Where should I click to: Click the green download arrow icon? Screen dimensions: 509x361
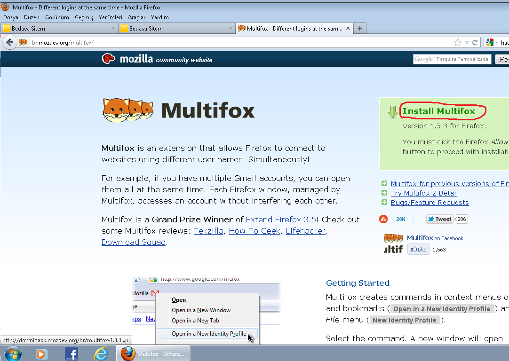coord(393,112)
